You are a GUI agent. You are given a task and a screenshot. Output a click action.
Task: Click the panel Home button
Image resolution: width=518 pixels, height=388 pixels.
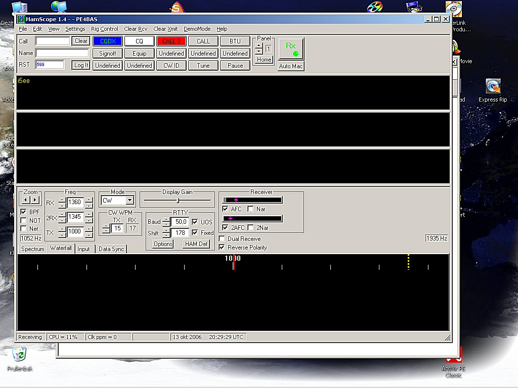click(264, 60)
